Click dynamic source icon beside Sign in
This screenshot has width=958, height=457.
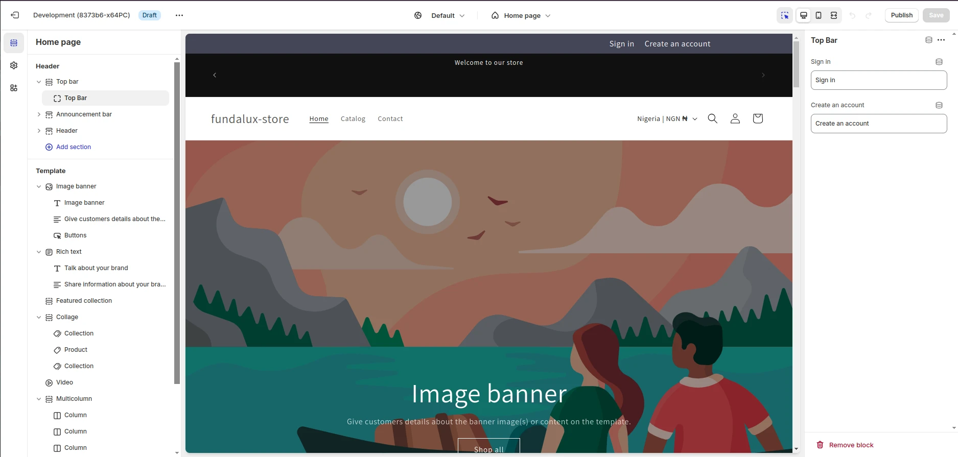(939, 62)
